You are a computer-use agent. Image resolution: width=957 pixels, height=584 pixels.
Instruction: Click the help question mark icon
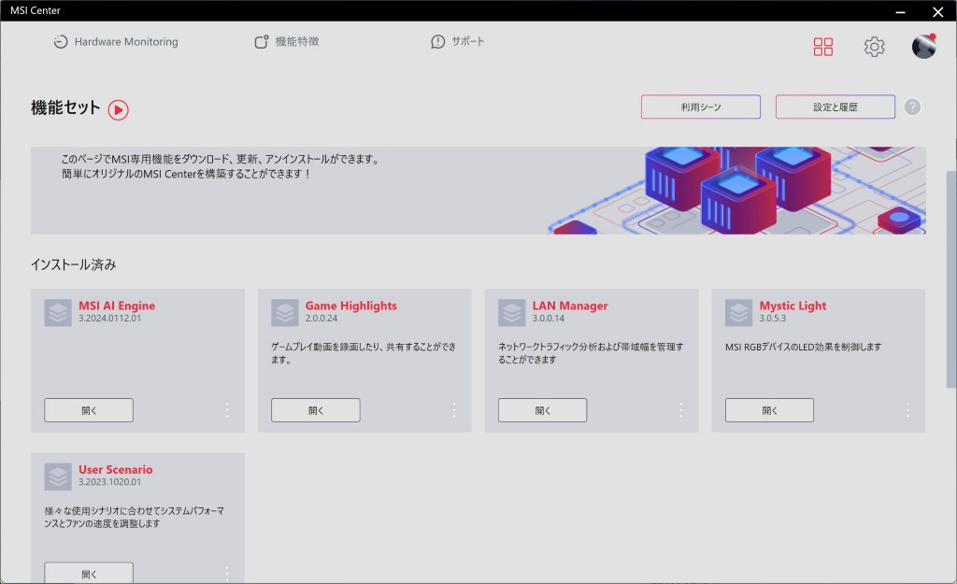click(x=912, y=107)
